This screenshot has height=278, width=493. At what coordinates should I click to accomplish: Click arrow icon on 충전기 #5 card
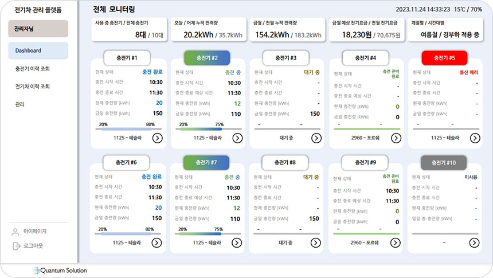474,138
